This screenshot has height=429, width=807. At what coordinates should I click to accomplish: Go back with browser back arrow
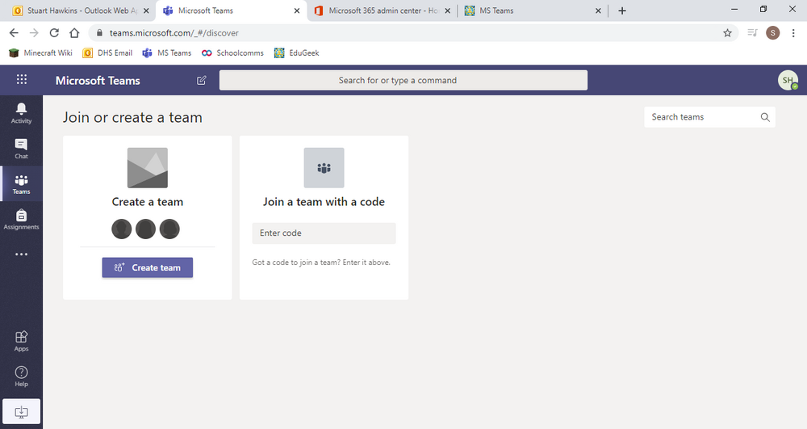pyautogui.click(x=14, y=33)
